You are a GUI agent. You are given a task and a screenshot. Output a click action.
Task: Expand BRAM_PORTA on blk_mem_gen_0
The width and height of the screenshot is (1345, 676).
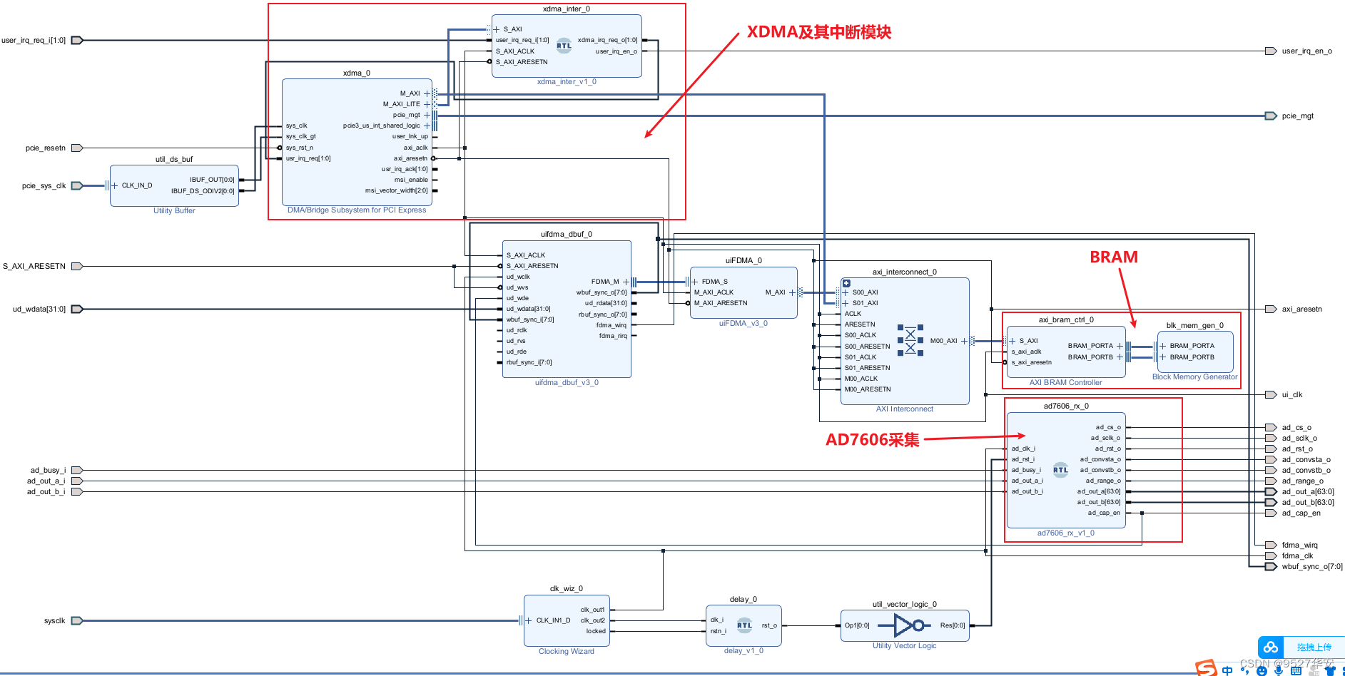pyautogui.click(x=1162, y=346)
